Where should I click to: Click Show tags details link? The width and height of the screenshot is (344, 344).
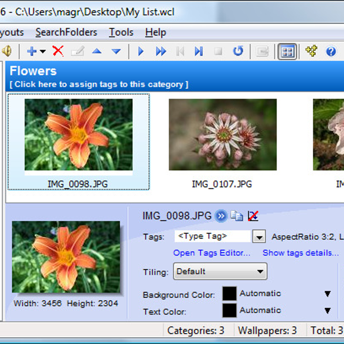(300, 253)
